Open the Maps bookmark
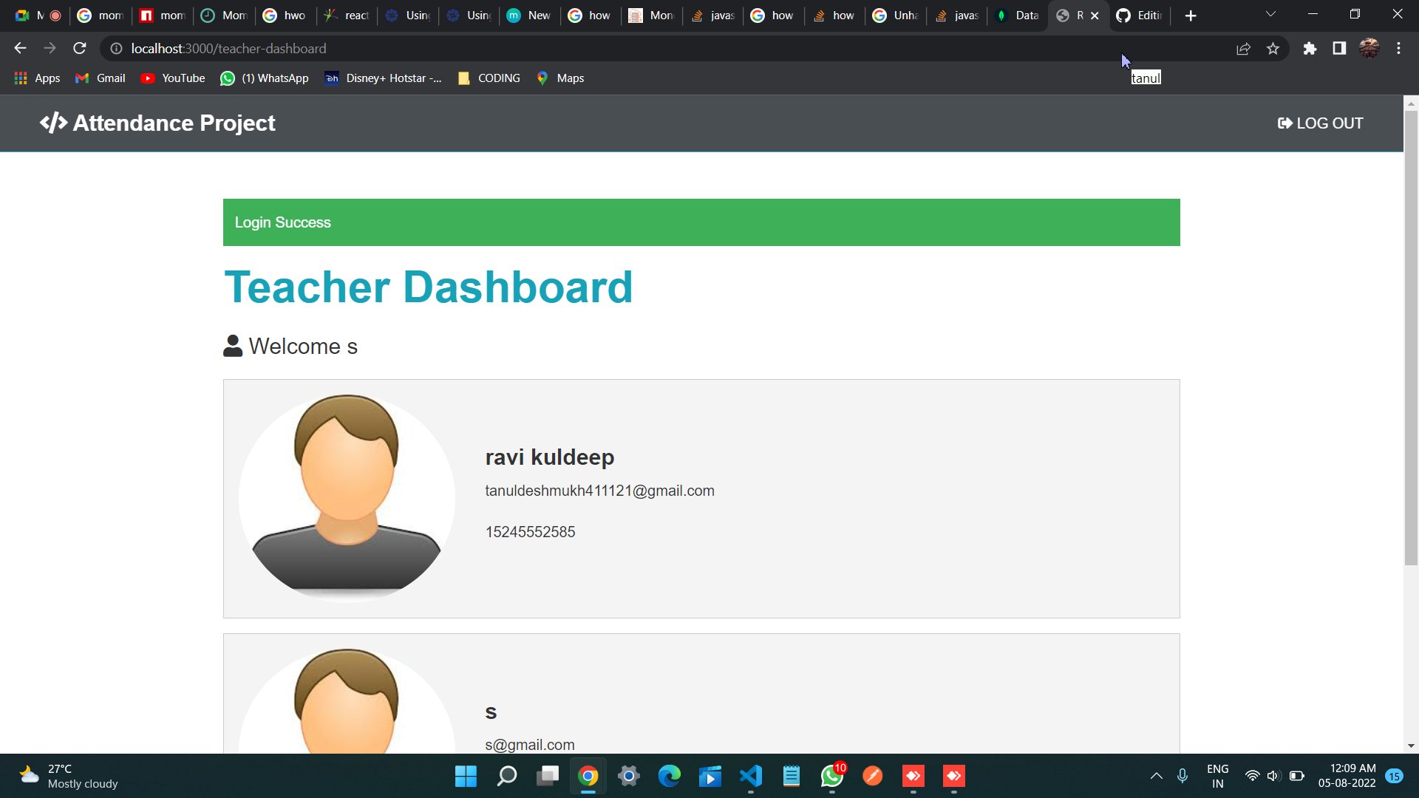 tap(559, 78)
